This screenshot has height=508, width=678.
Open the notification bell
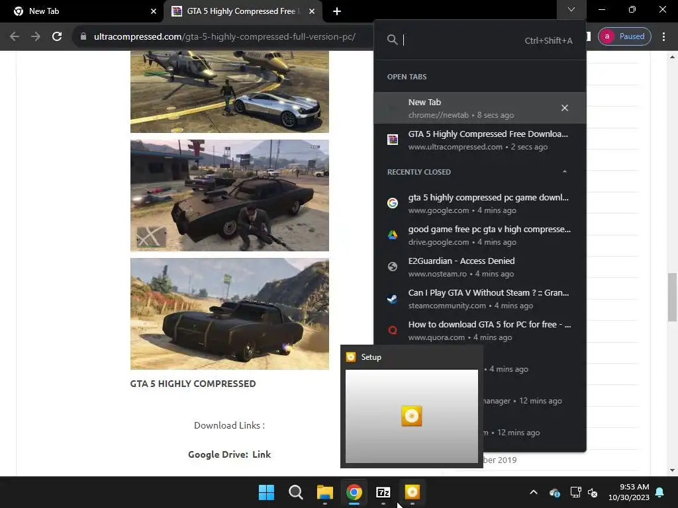pyautogui.click(x=660, y=492)
